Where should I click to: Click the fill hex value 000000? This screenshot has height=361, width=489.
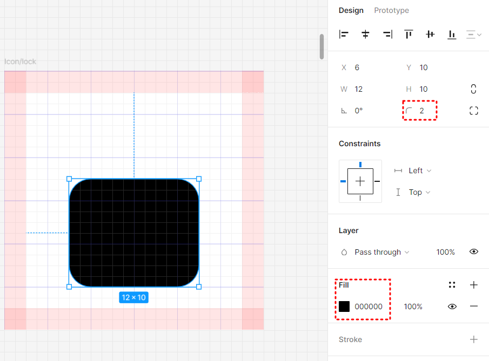click(x=369, y=306)
